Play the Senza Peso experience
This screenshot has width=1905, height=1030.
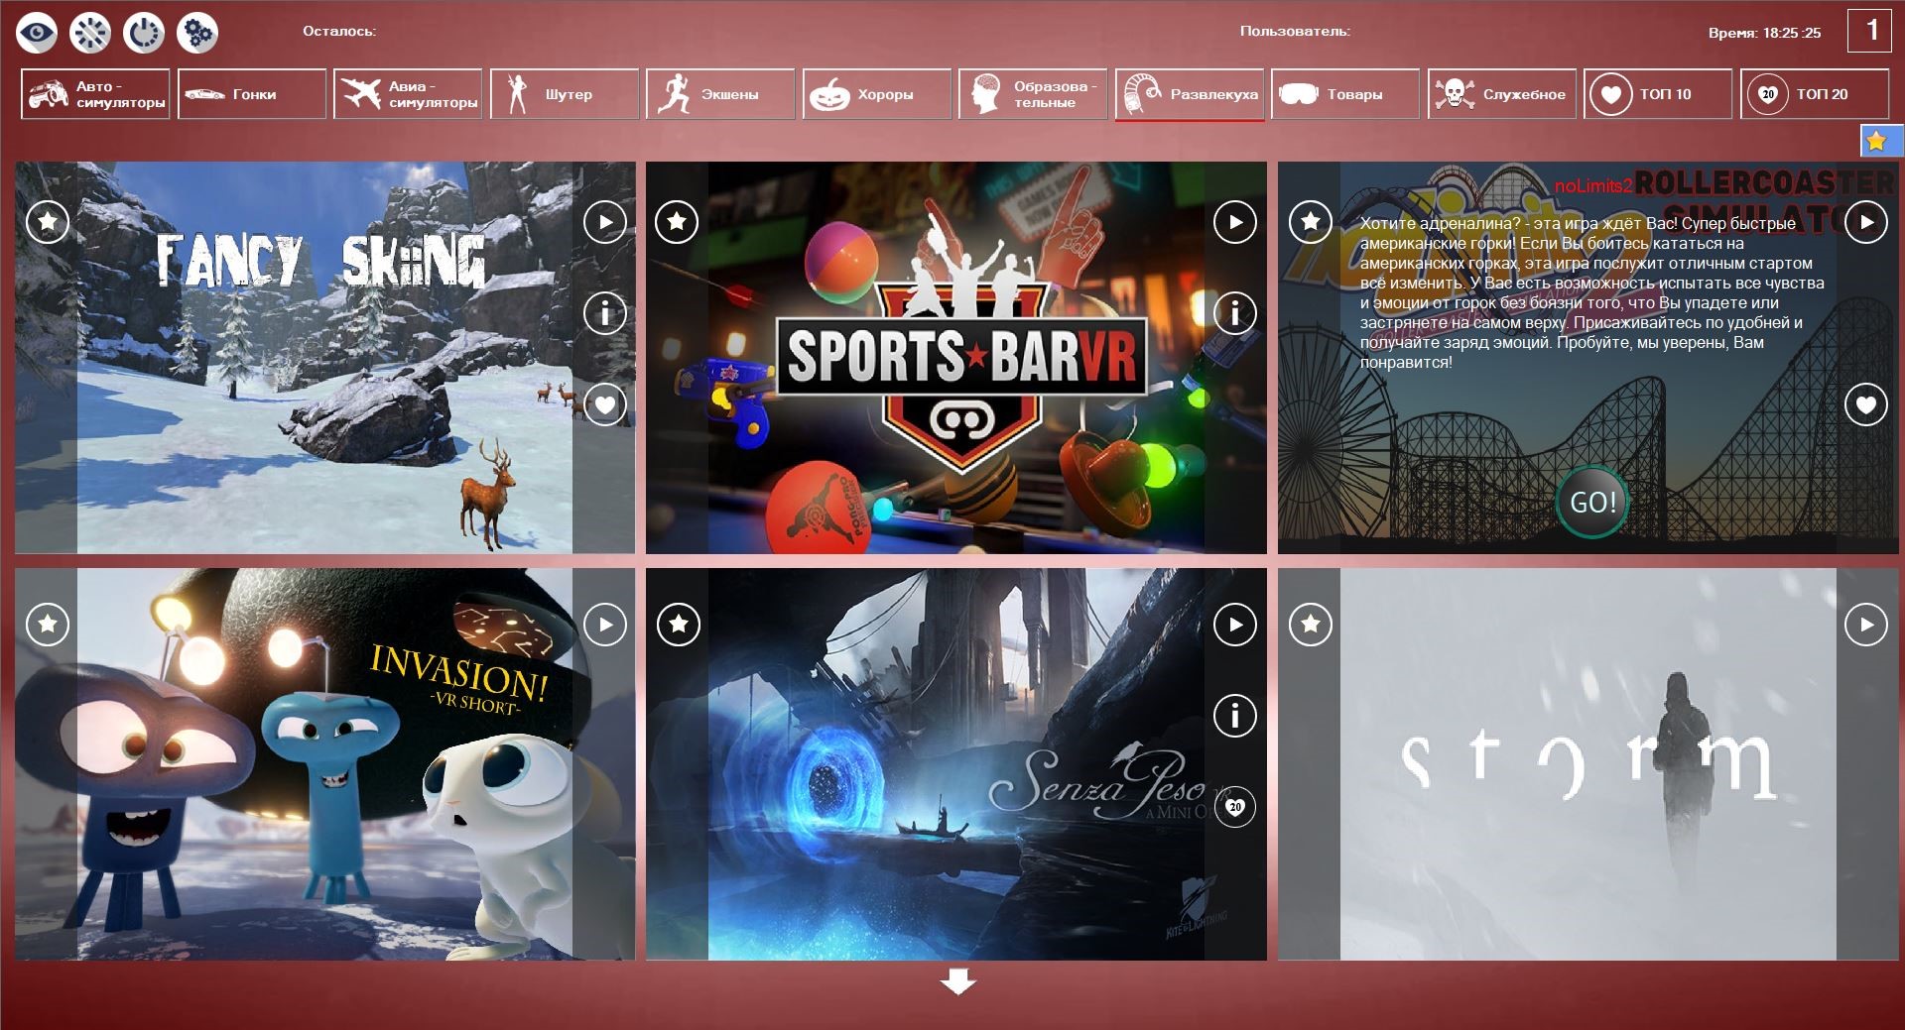pyautogui.click(x=1235, y=625)
